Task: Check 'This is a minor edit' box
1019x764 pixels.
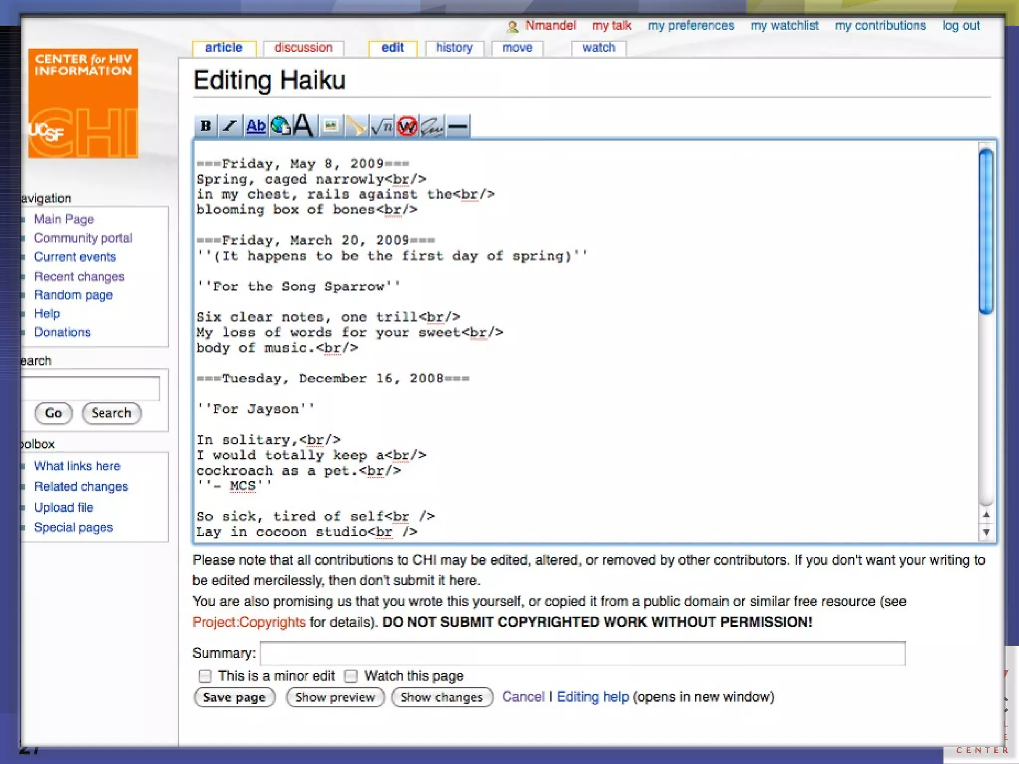Action: [205, 676]
